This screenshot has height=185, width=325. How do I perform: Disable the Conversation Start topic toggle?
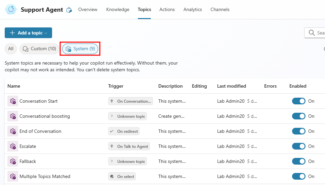point(298,101)
